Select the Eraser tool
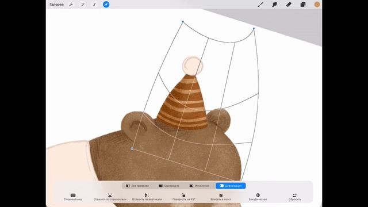 click(x=289, y=5)
